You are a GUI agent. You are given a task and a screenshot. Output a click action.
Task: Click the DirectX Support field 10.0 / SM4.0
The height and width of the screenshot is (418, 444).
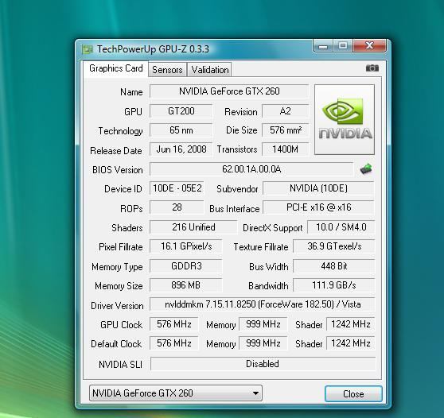click(341, 227)
